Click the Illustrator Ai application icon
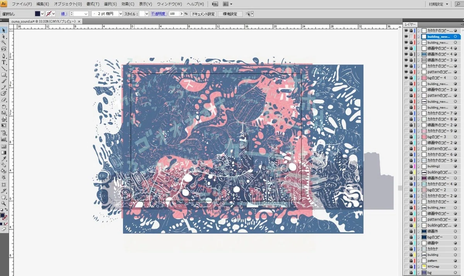 coord(4,4)
